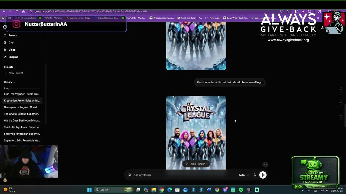346x194 pixels.
Task: Click the taskbar Search box
Action: (x=114, y=190)
